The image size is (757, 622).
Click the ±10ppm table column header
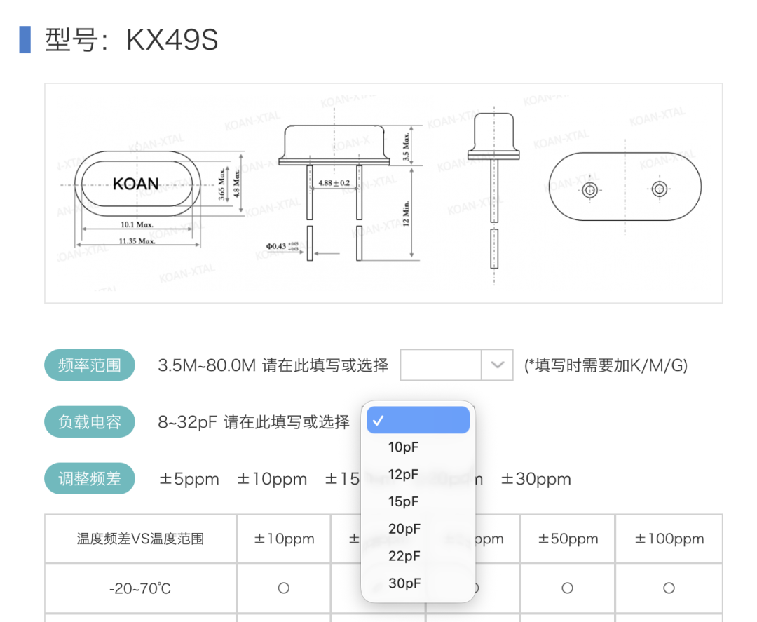284,539
